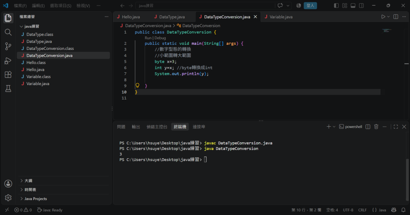The image size is (410, 215).
Task: Toggle the secondary side bar layout
Action: pyautogui.click(x=362, y=6)
